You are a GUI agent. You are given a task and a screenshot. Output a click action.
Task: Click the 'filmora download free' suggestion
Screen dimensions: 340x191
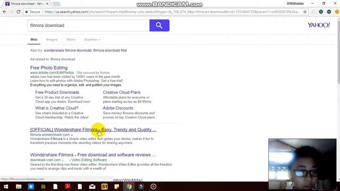tap(110, 50)
